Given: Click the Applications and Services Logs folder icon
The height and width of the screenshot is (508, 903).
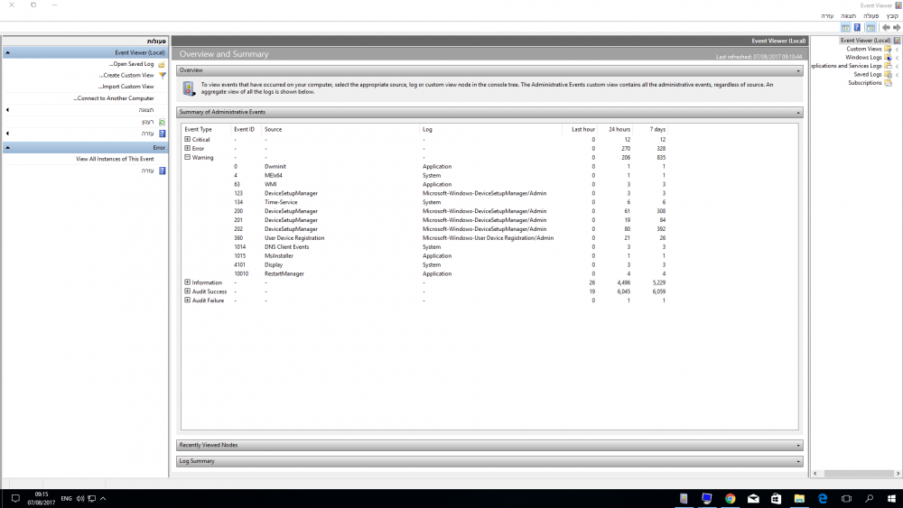Looking at the screenshot, I should (888, 66).
